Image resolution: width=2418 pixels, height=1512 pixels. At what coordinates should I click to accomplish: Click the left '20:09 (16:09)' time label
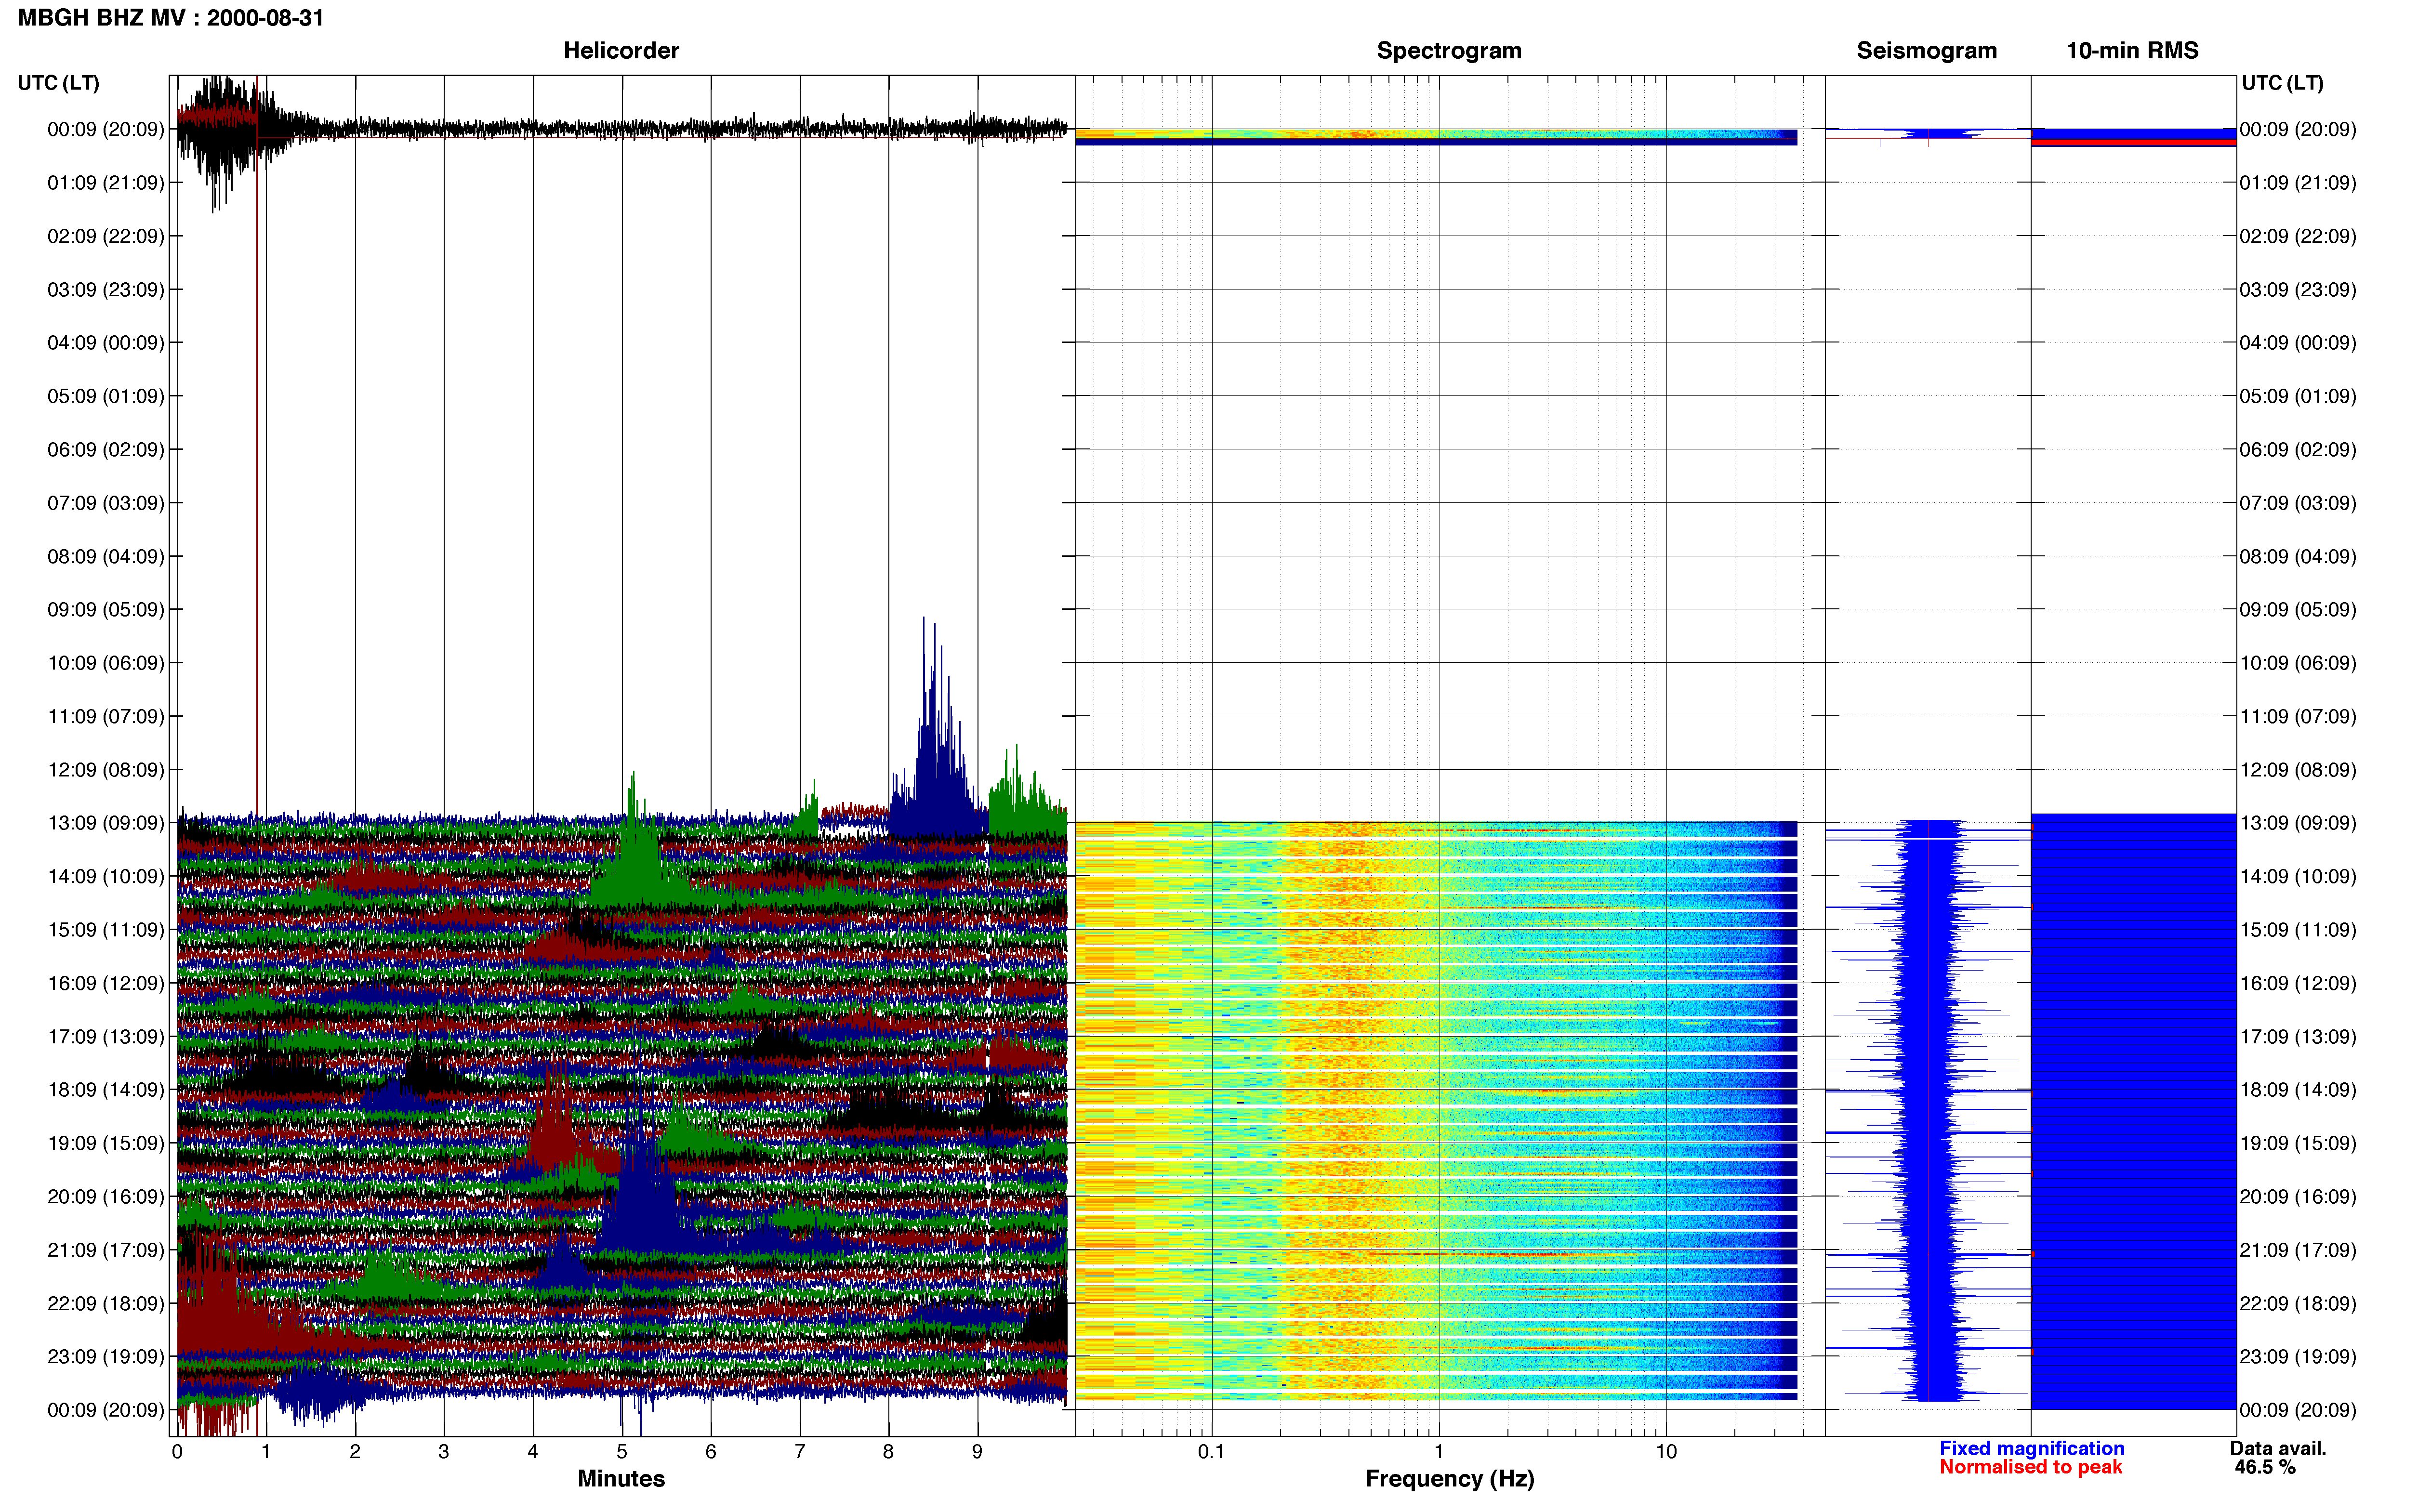(x=106, y=1196)
